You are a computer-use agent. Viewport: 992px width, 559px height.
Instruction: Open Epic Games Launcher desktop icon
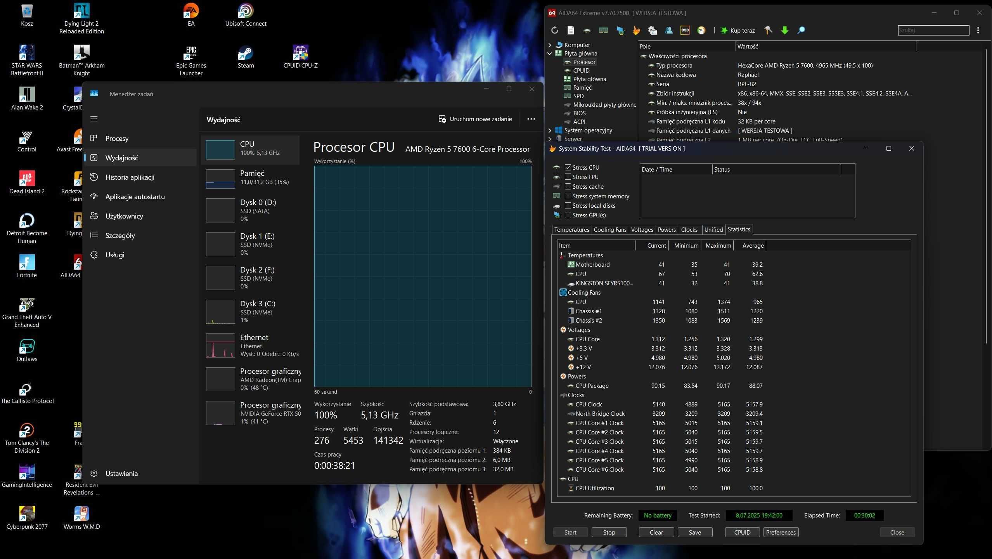click(191, 61)
